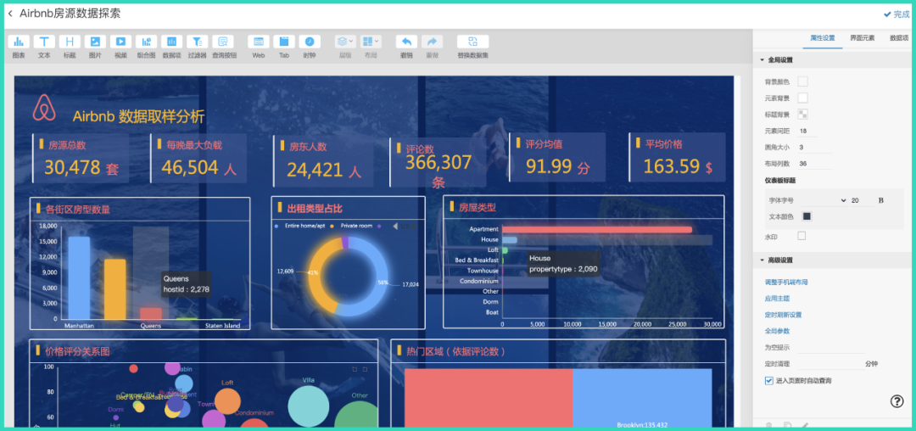Switch to the 数据项 panel tab
This screenshot has height=431, width=916.
click(900, 38)
